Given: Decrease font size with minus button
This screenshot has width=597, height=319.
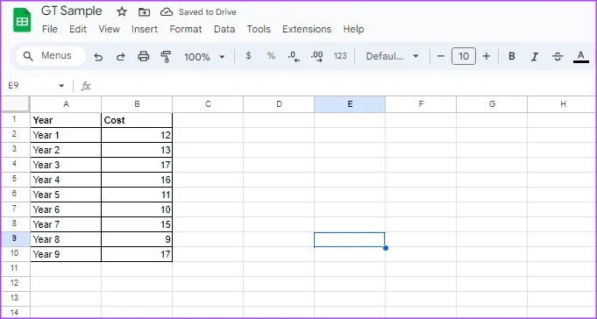Looking at the screenshot, I should (x=441, y=56).
